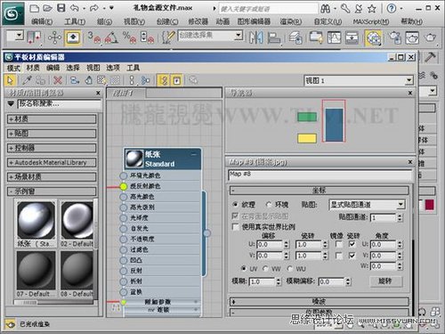Toggle the V mirror checkbox
This screenshot has width=445, height=334.
(x=338, y=256)
